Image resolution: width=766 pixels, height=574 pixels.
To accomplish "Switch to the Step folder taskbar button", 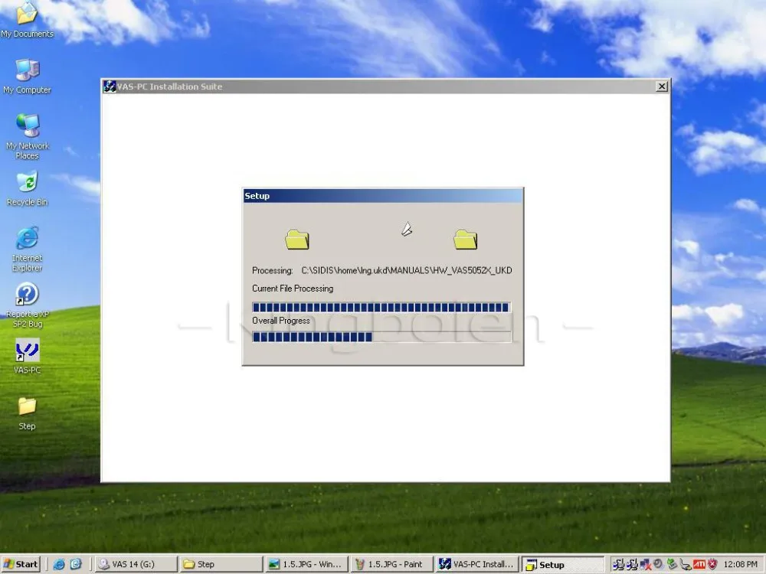I will pos(221,564).
